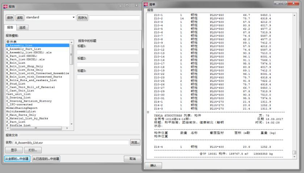
Task: Click 清单 window scrollbar thumb
Action: (294, 152)
